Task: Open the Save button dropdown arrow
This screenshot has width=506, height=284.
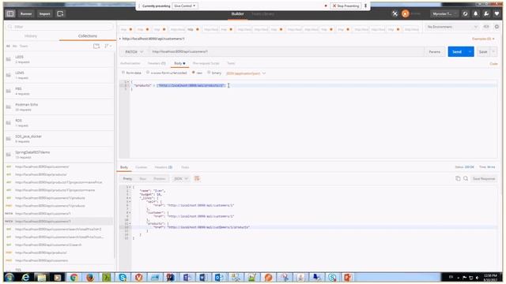Action: (493, 51)
